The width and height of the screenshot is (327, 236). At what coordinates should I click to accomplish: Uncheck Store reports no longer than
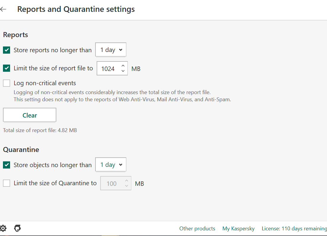tap(7, 50)
